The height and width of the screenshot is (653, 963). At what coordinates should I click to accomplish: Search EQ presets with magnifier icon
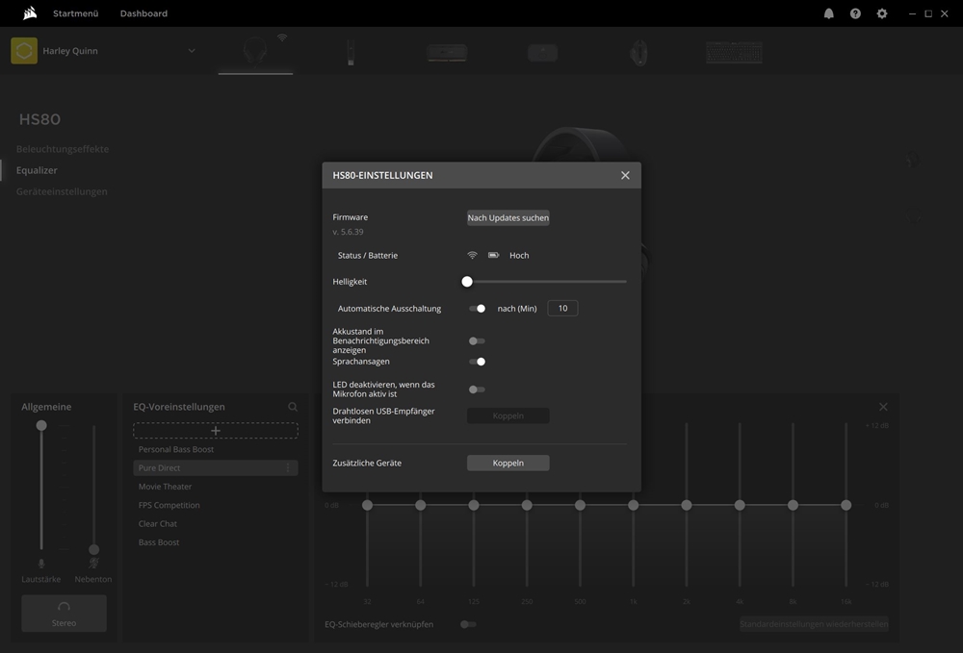click(x=293, y=407)
